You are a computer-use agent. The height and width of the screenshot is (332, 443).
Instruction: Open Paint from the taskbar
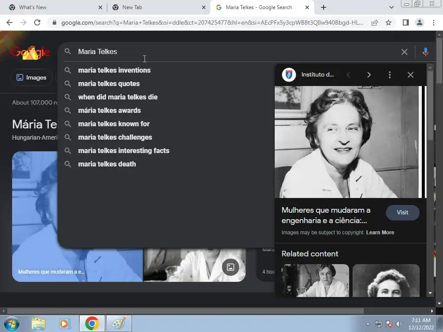[x=119, y=323]
